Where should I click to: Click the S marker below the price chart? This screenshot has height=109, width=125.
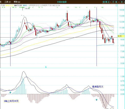46,67
